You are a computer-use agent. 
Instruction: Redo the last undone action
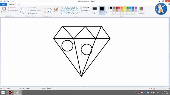tap(11, 1)
